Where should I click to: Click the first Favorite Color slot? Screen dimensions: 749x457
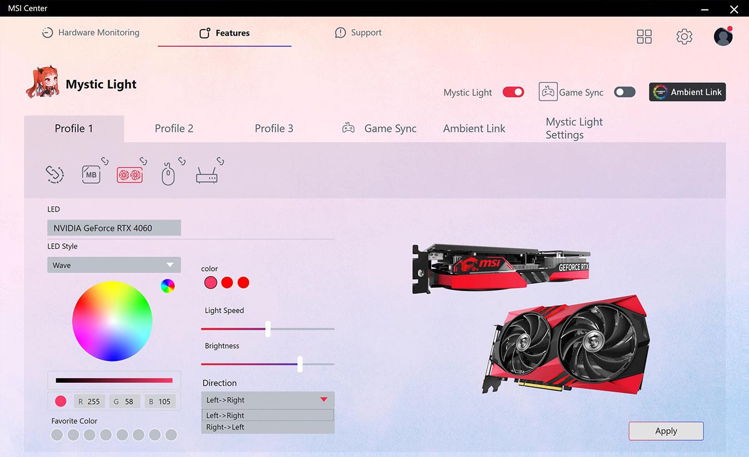pyautogui.click(x=57, y=435)
